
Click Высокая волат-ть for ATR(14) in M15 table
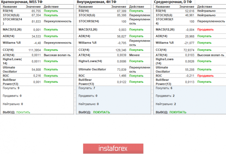56,55
